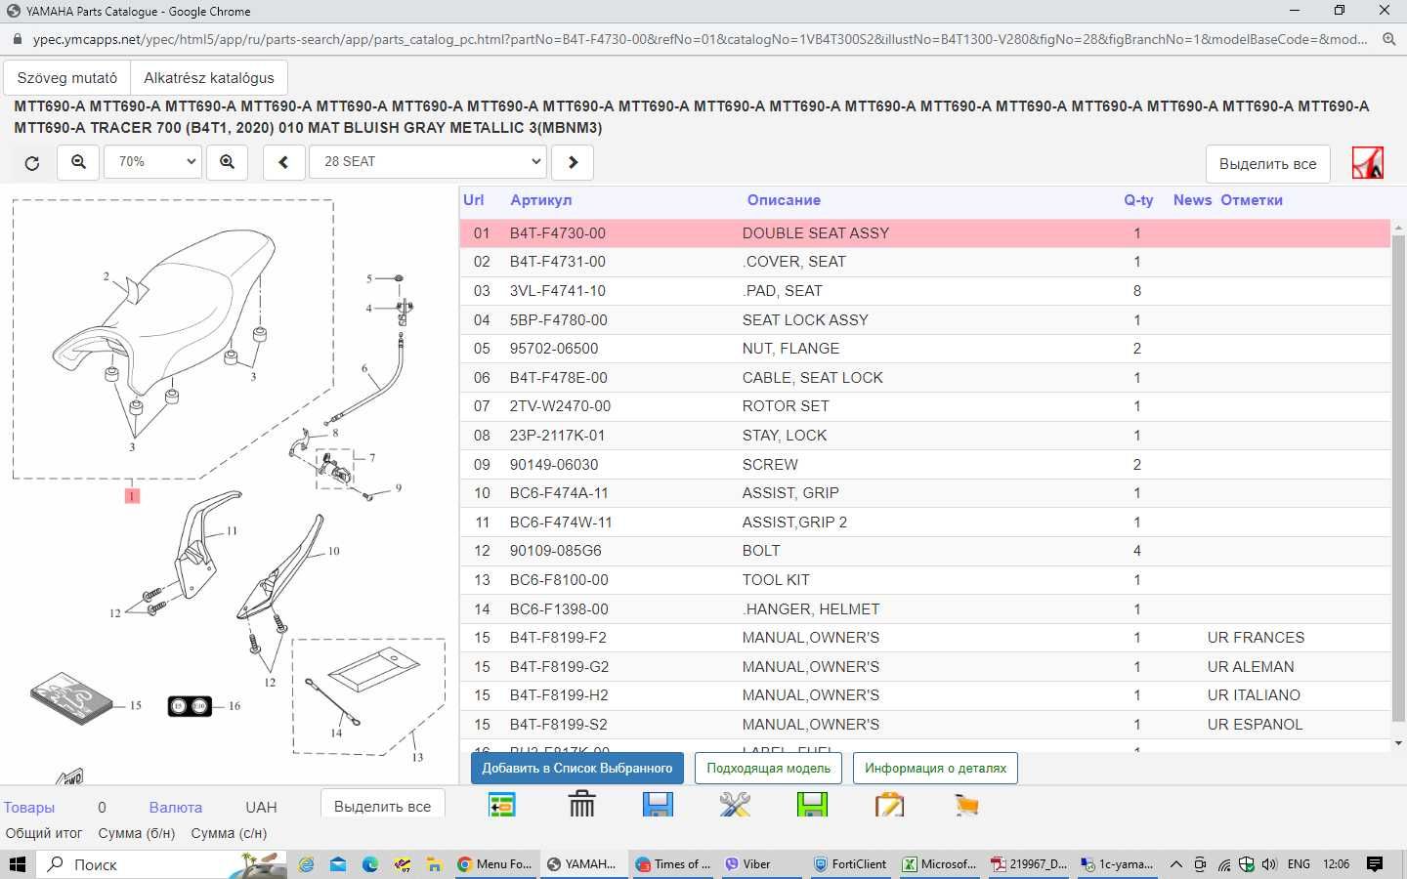Click the Windows taskbar search box
The width and height of the screenshot is (1407, 879).
[x=162, y=864]
